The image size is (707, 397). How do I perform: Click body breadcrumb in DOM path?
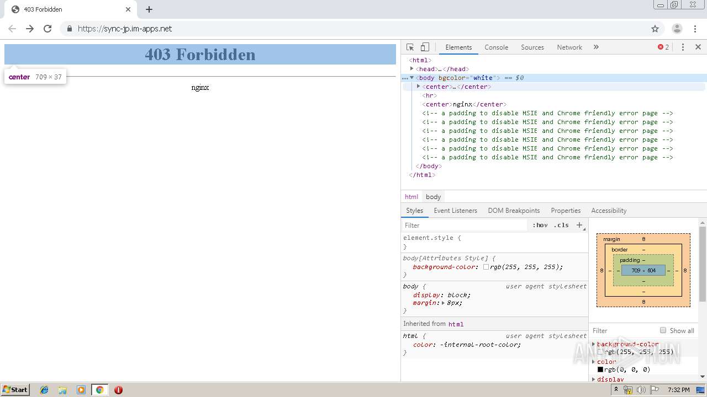coord(433,197)
